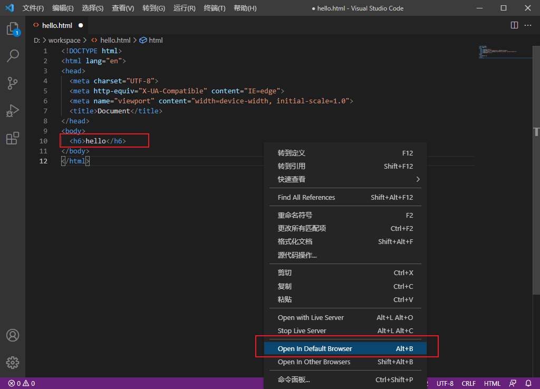Choose 转到定义 in context menu
Viewport: 540px width, 389px height.
[345, 153]
